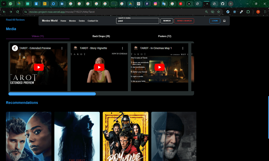Switch to the Instagram tab
This screenshot has height=161, width=269.
point(155,4)
